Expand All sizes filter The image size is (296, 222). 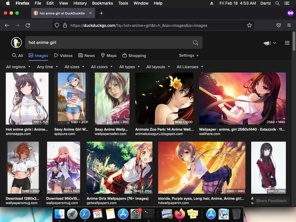(x=74, y=67)
